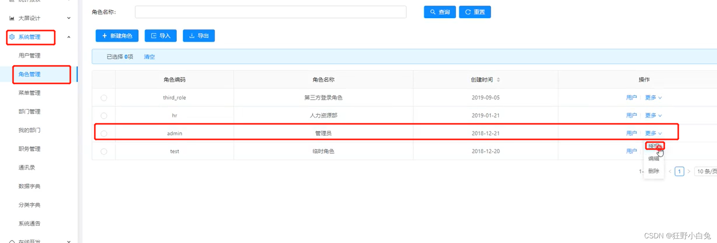Click the third_role code cell
The width and height of the screenshot is (717, 243).
(174, 98)
